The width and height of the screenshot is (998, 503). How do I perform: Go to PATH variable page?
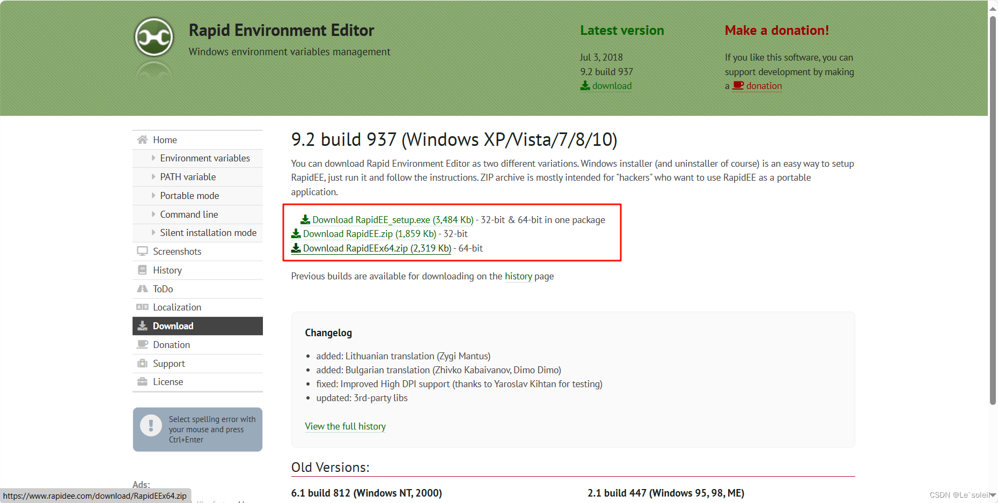(197, 177)
